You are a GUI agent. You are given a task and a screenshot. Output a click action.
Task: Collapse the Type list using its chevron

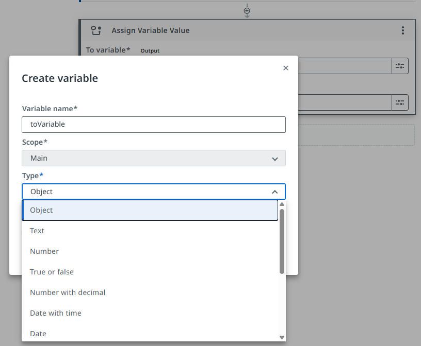[x=275, y=192]
